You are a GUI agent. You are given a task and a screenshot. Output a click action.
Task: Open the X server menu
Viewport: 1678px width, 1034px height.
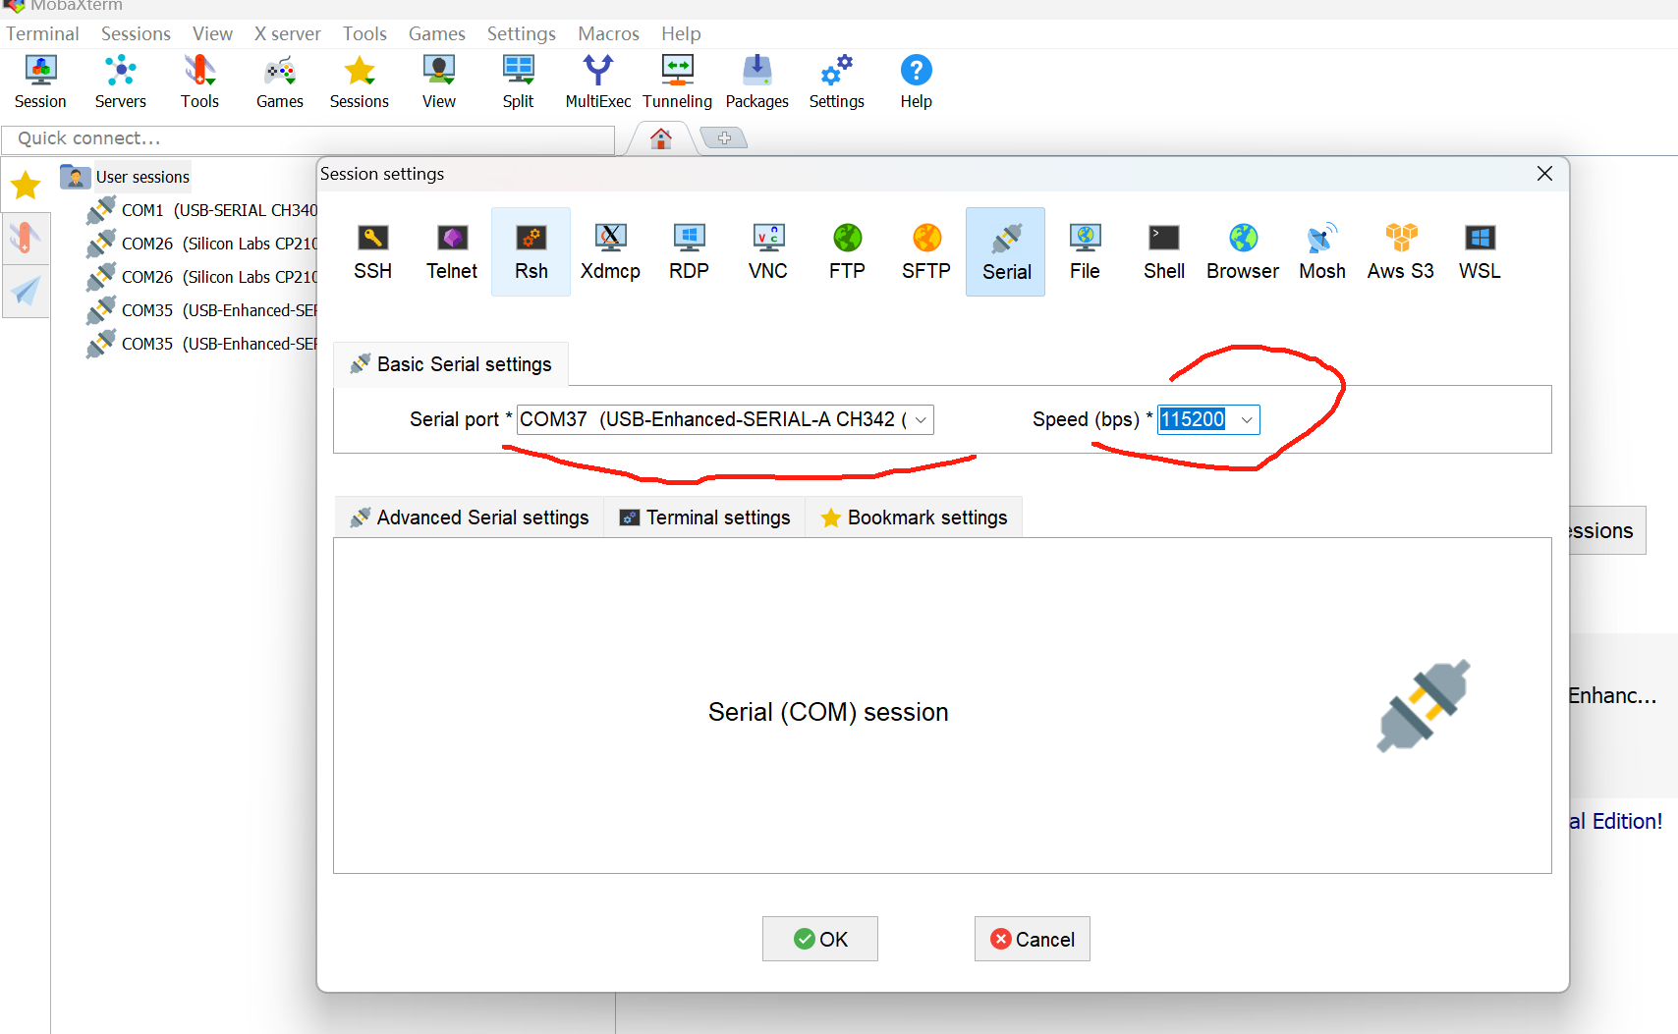point(287,33)
